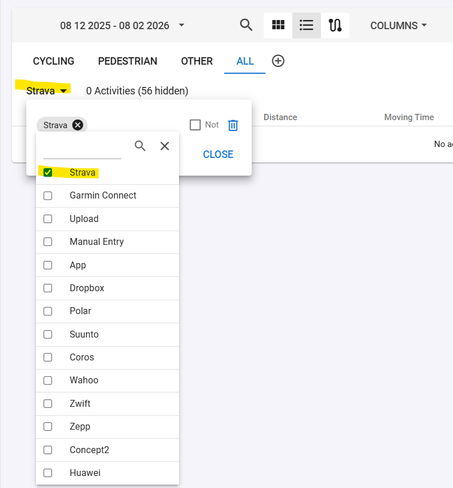Click the source filter search field
Viewport: 453px width, 488px height.
pyautogui.click(x=82, y=150)
